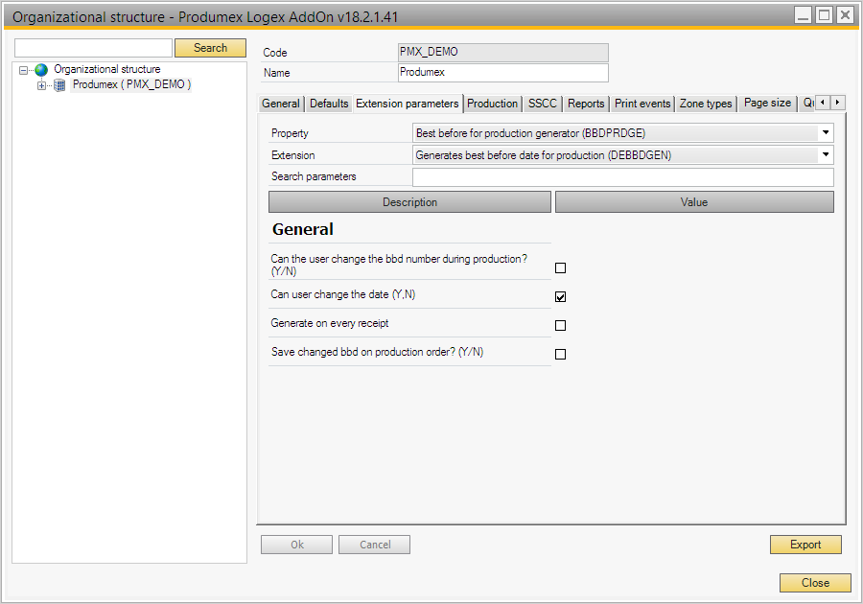Click the Close button at the bottom
Screen dimensions: 863x604
pos(814,583)
